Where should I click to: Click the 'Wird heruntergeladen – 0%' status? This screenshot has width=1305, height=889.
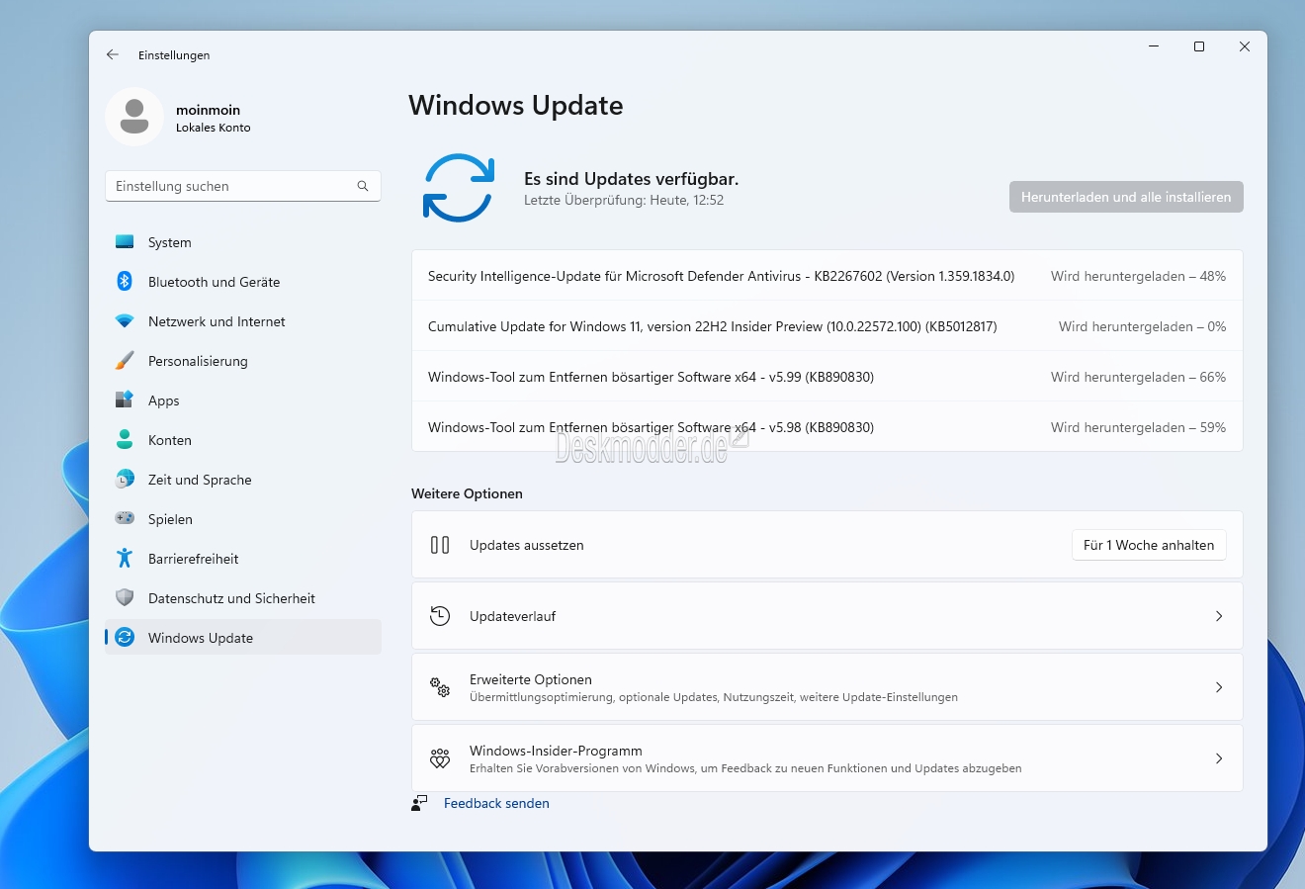tap(1142, 326)
